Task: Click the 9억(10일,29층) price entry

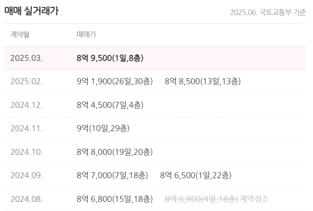Action: point(103,128)
